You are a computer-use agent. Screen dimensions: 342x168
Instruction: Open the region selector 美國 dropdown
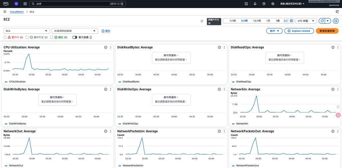pyautogui.click(x=292, y=4)
